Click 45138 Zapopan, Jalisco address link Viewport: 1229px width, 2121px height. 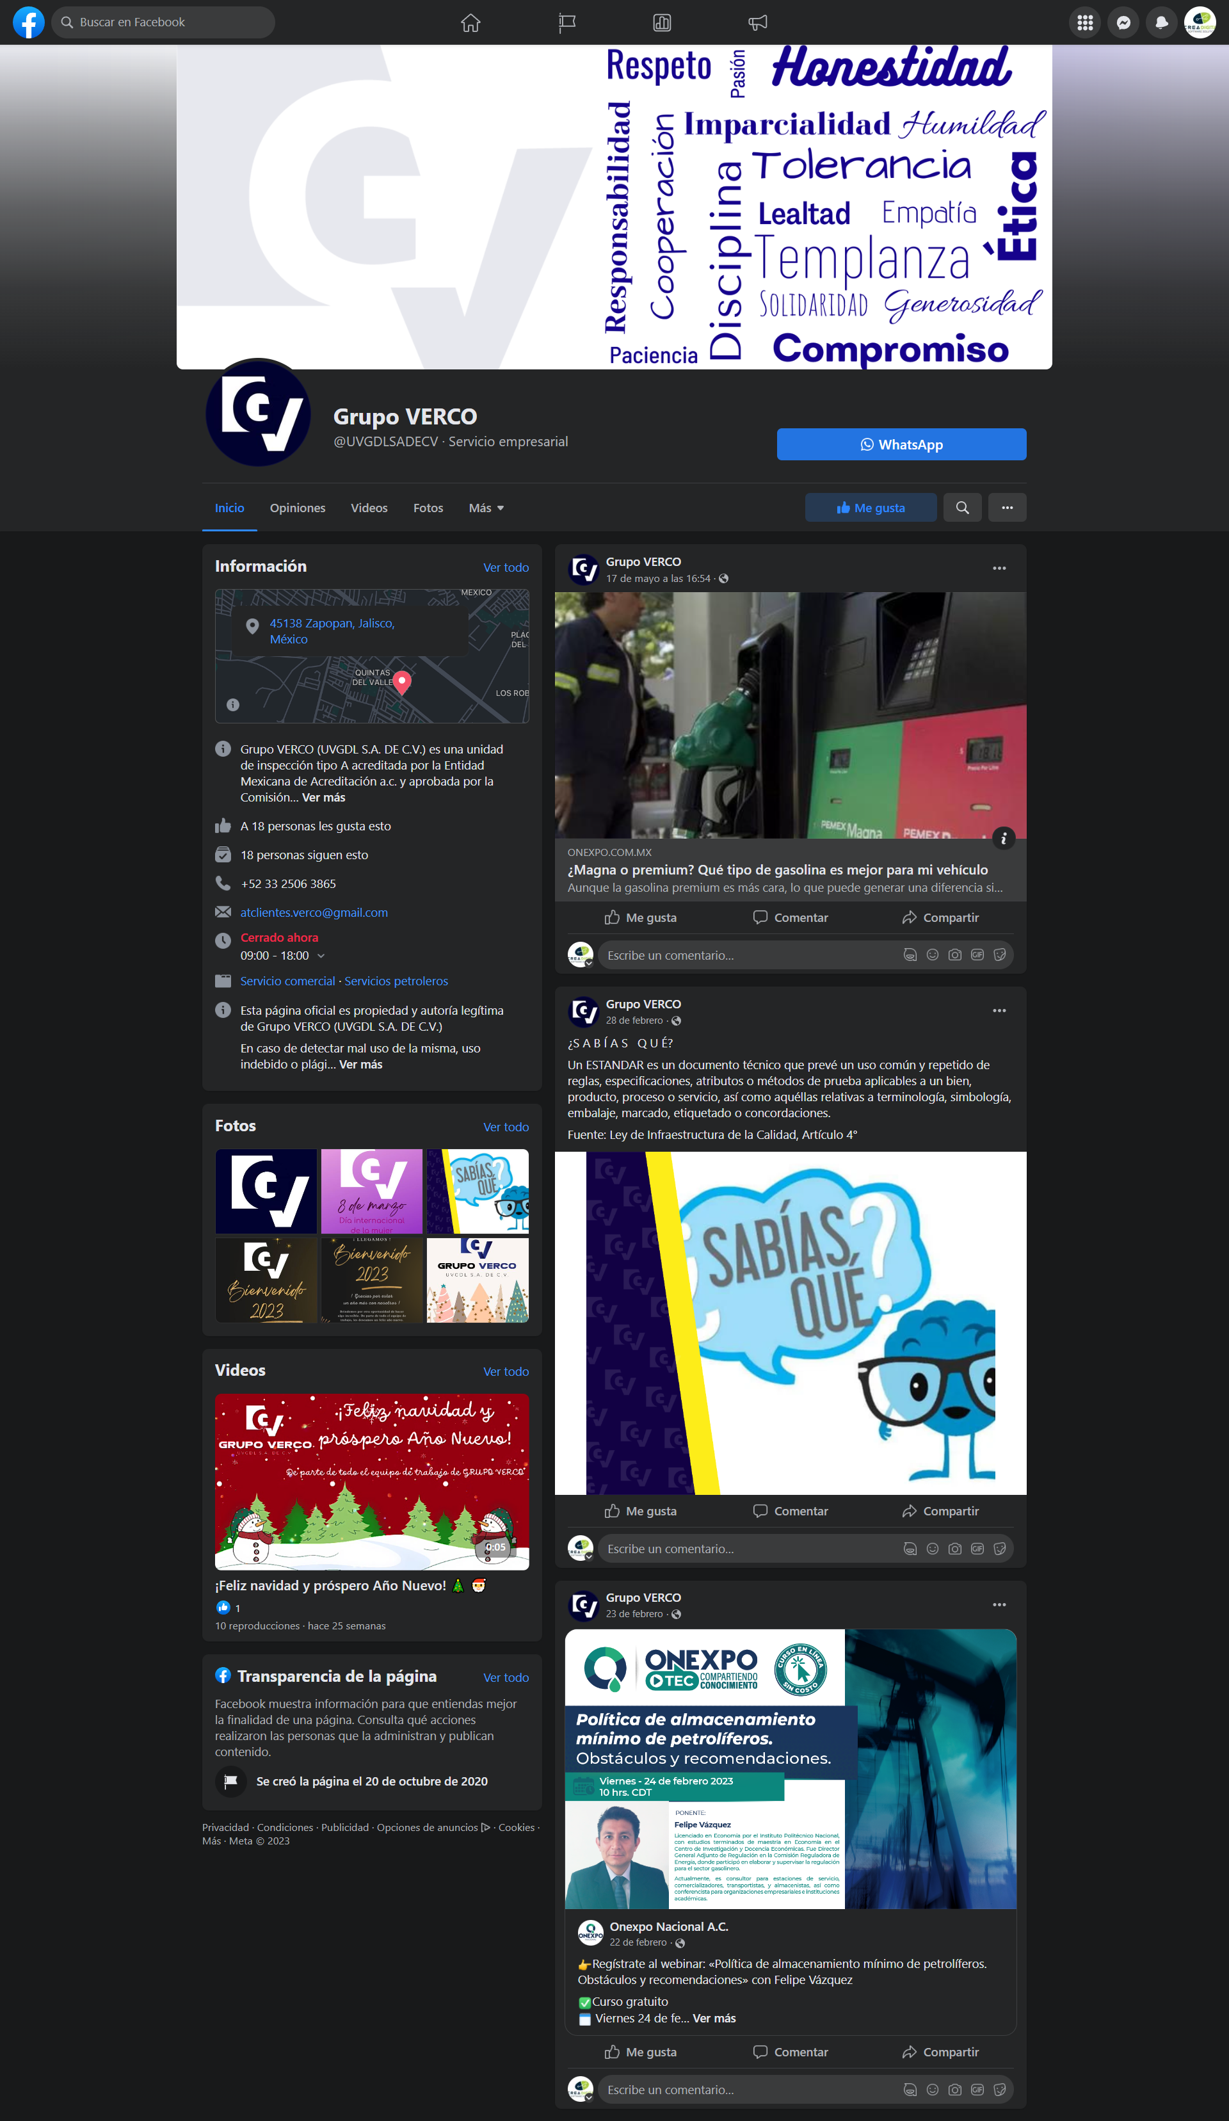coord(332,631)
